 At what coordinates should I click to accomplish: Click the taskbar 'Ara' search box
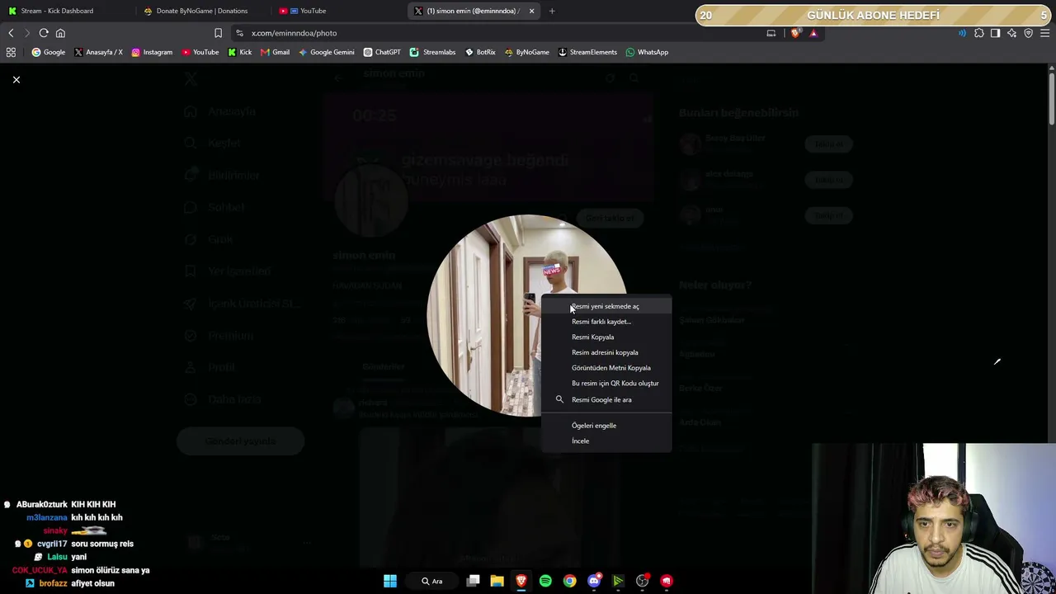coord(432,581)
